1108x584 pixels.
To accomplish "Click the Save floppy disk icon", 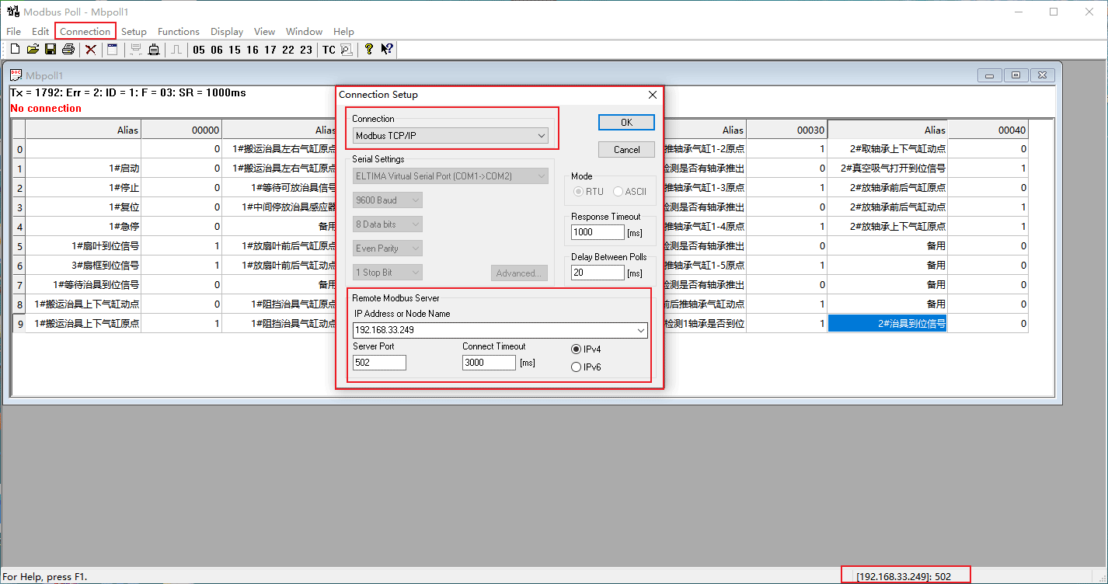I will tap(51, 50).
